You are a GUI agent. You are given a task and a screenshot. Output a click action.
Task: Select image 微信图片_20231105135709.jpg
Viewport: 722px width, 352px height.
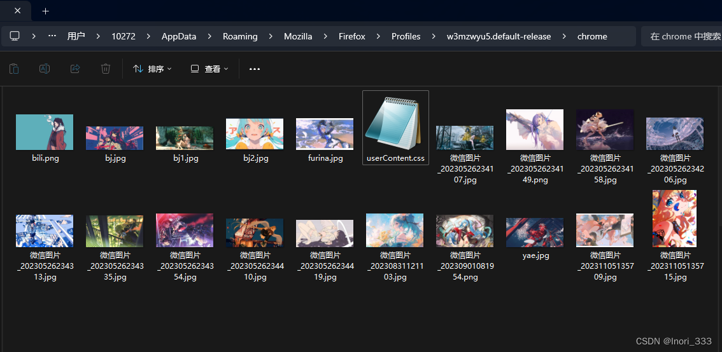coord(605,230)
